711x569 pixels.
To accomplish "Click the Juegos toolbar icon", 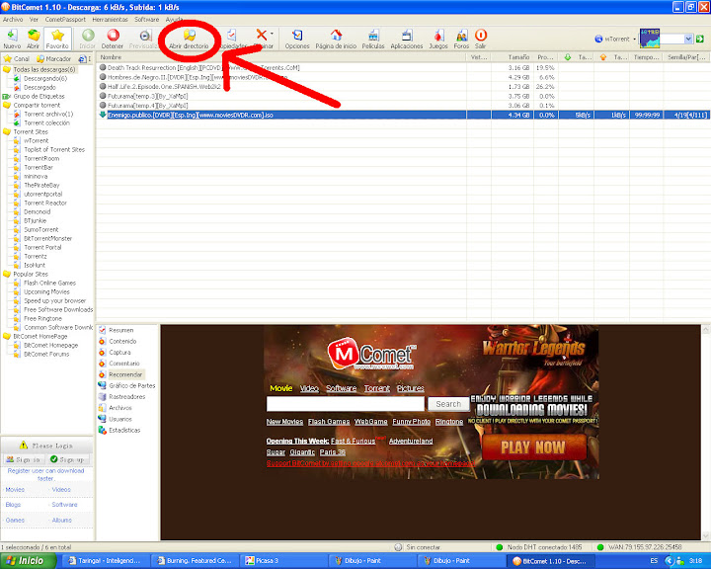I will tap(438, 36).
